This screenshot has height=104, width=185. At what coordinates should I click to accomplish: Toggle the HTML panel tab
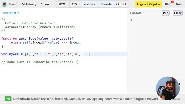tap(63, 4)
